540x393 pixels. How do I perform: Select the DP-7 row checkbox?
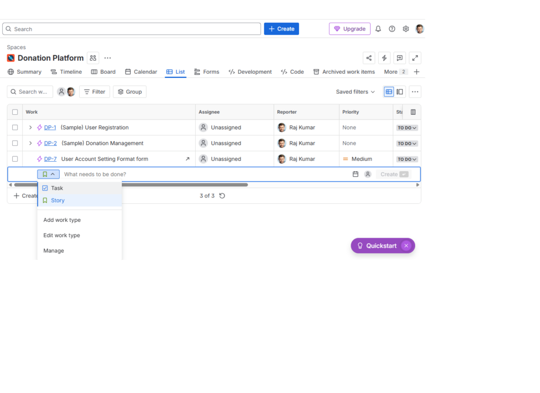15,159
